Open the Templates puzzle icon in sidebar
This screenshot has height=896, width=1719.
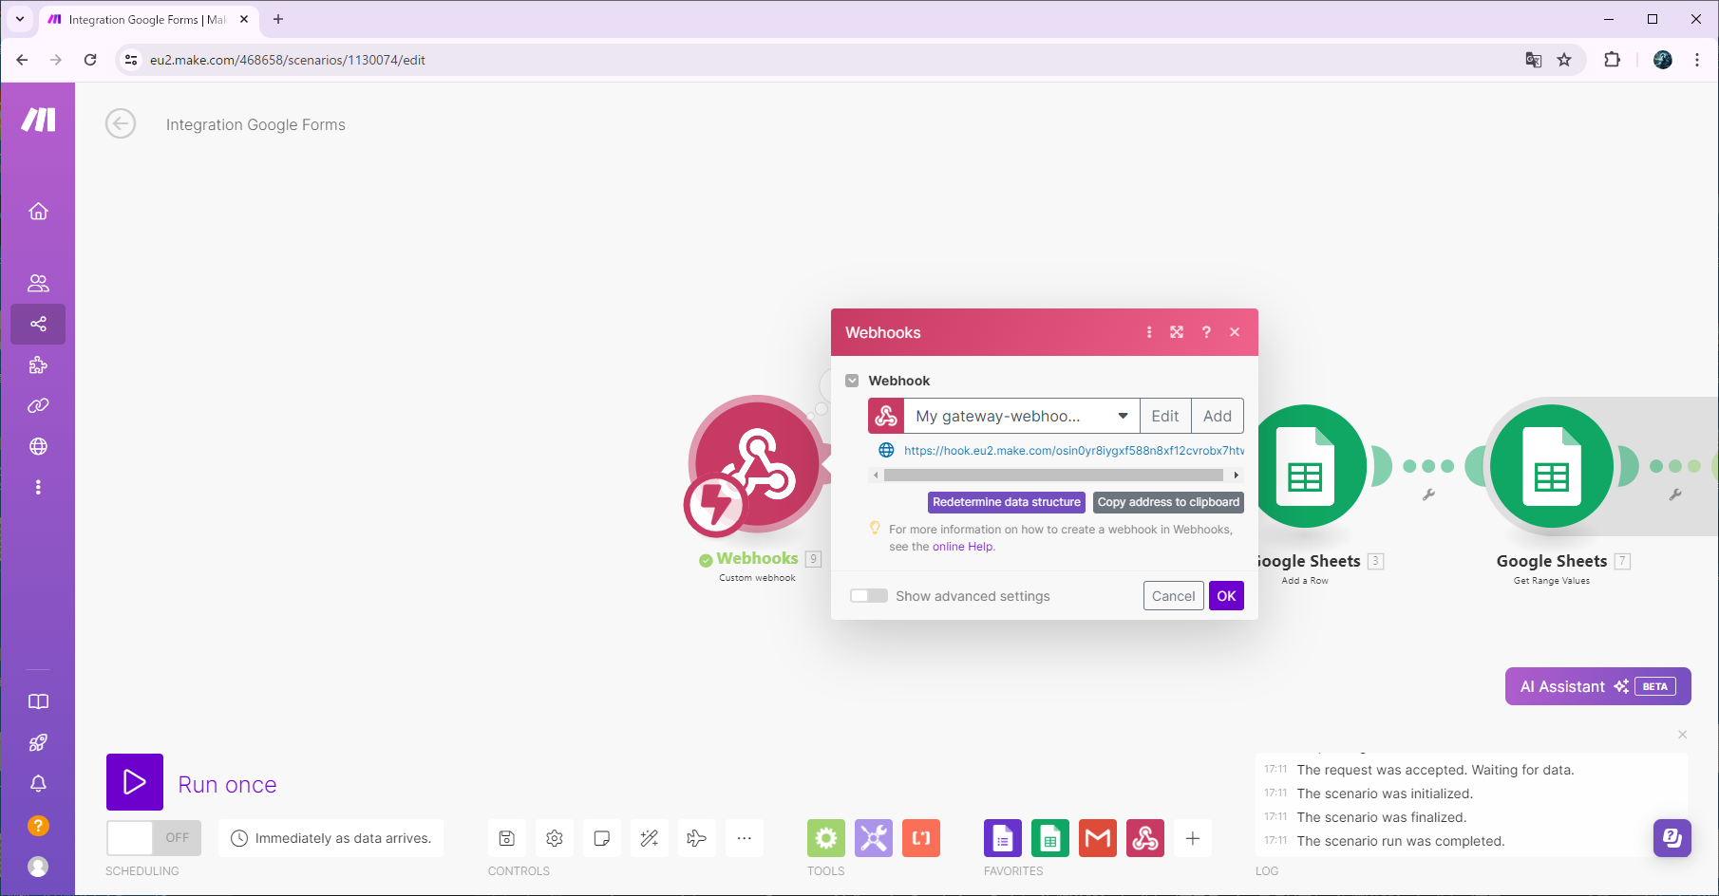click(38, 364)
